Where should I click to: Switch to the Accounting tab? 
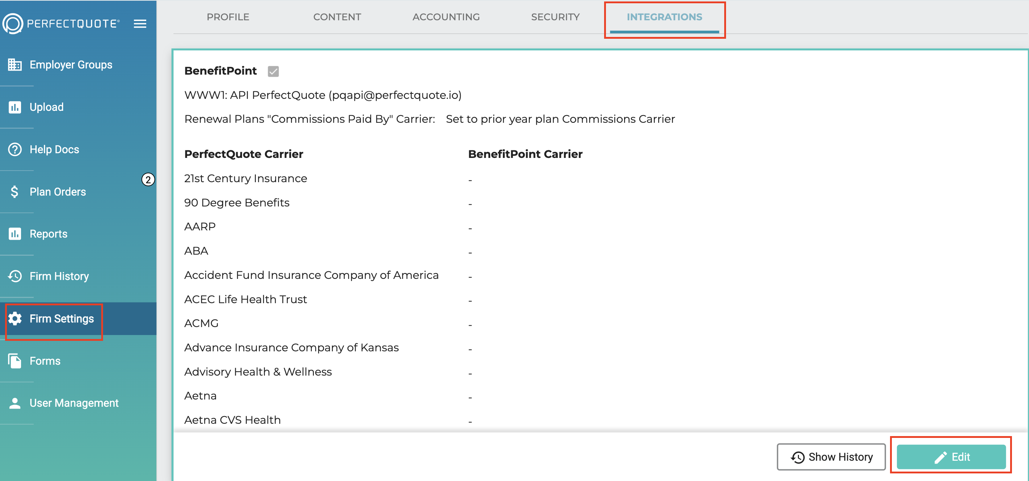coord(446,17)
